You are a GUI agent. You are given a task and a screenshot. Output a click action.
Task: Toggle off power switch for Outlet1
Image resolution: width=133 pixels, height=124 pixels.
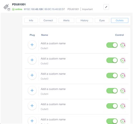click(x=112, y=45)
